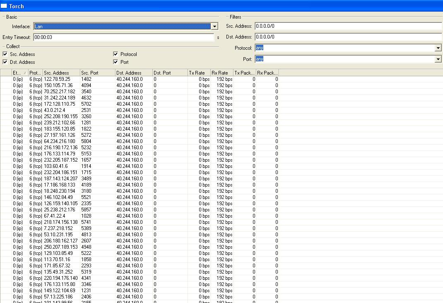Click source port 1858 cell
This screenshot has height=303, width=443.
pyautogui.click(x=97, y=260)
